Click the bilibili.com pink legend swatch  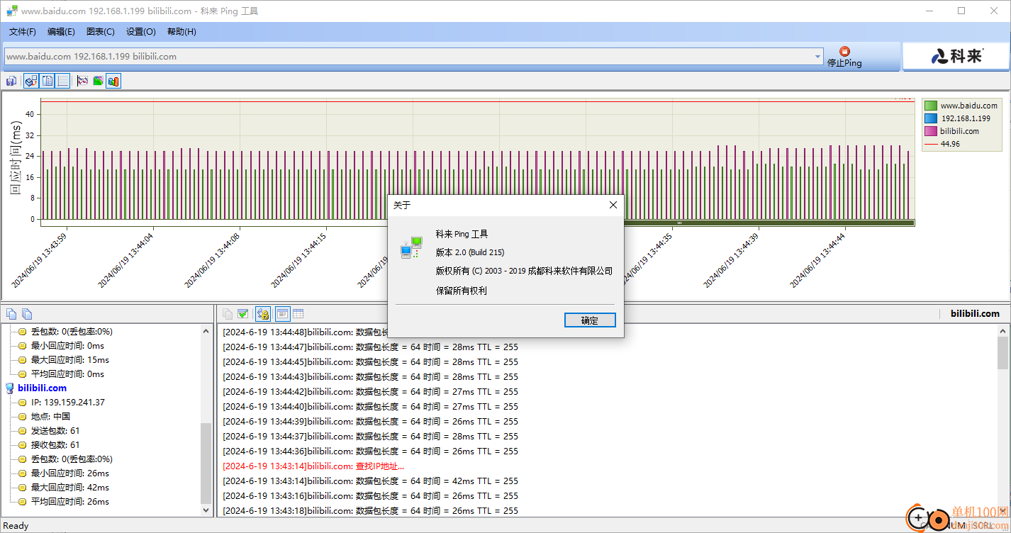tap(931, 131)
